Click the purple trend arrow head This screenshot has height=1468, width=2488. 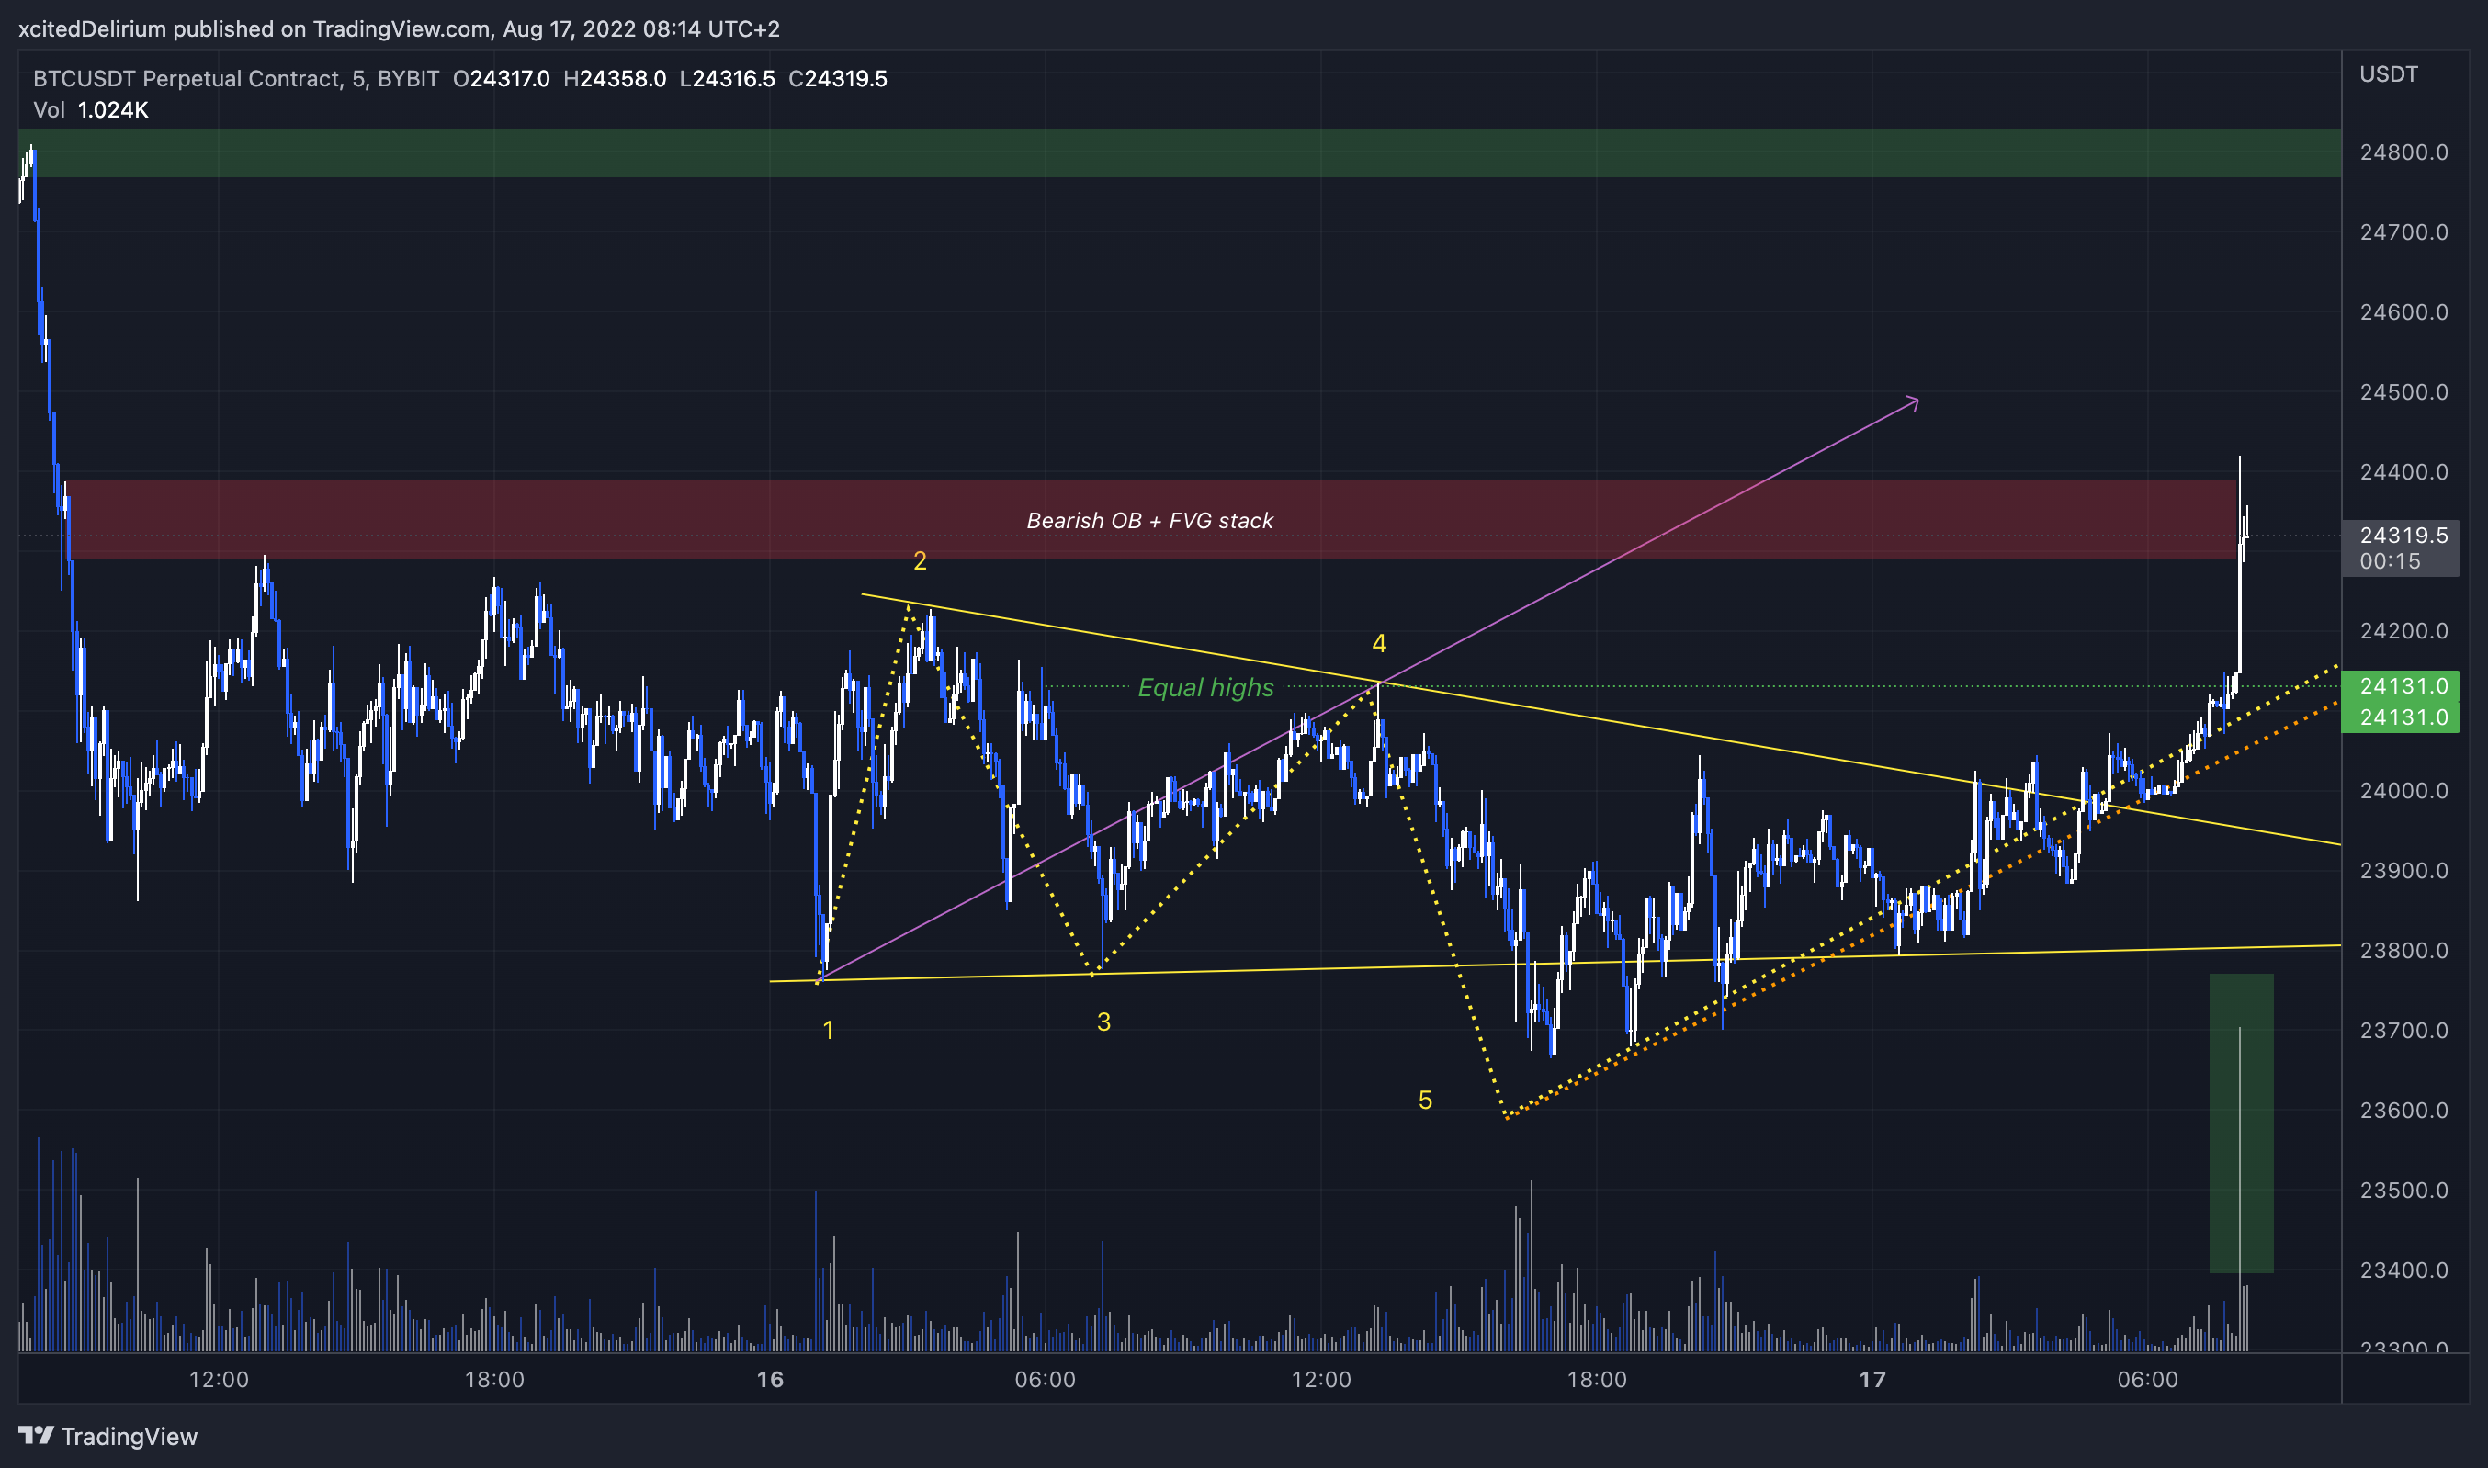click(1913, 402)
